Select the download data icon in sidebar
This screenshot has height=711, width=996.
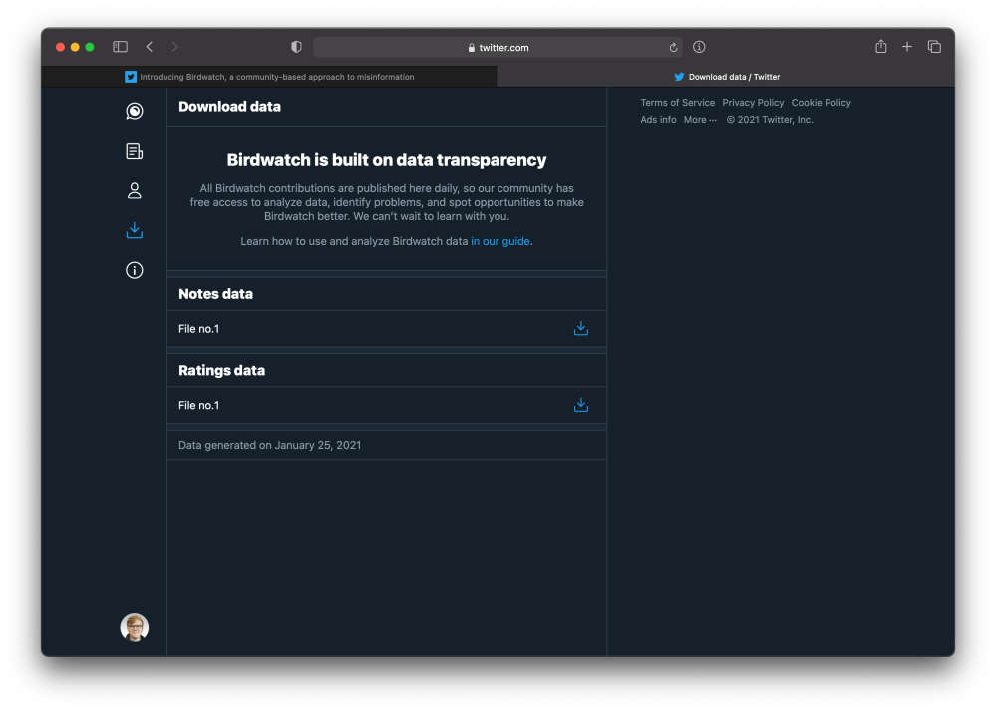click(135, 230)
